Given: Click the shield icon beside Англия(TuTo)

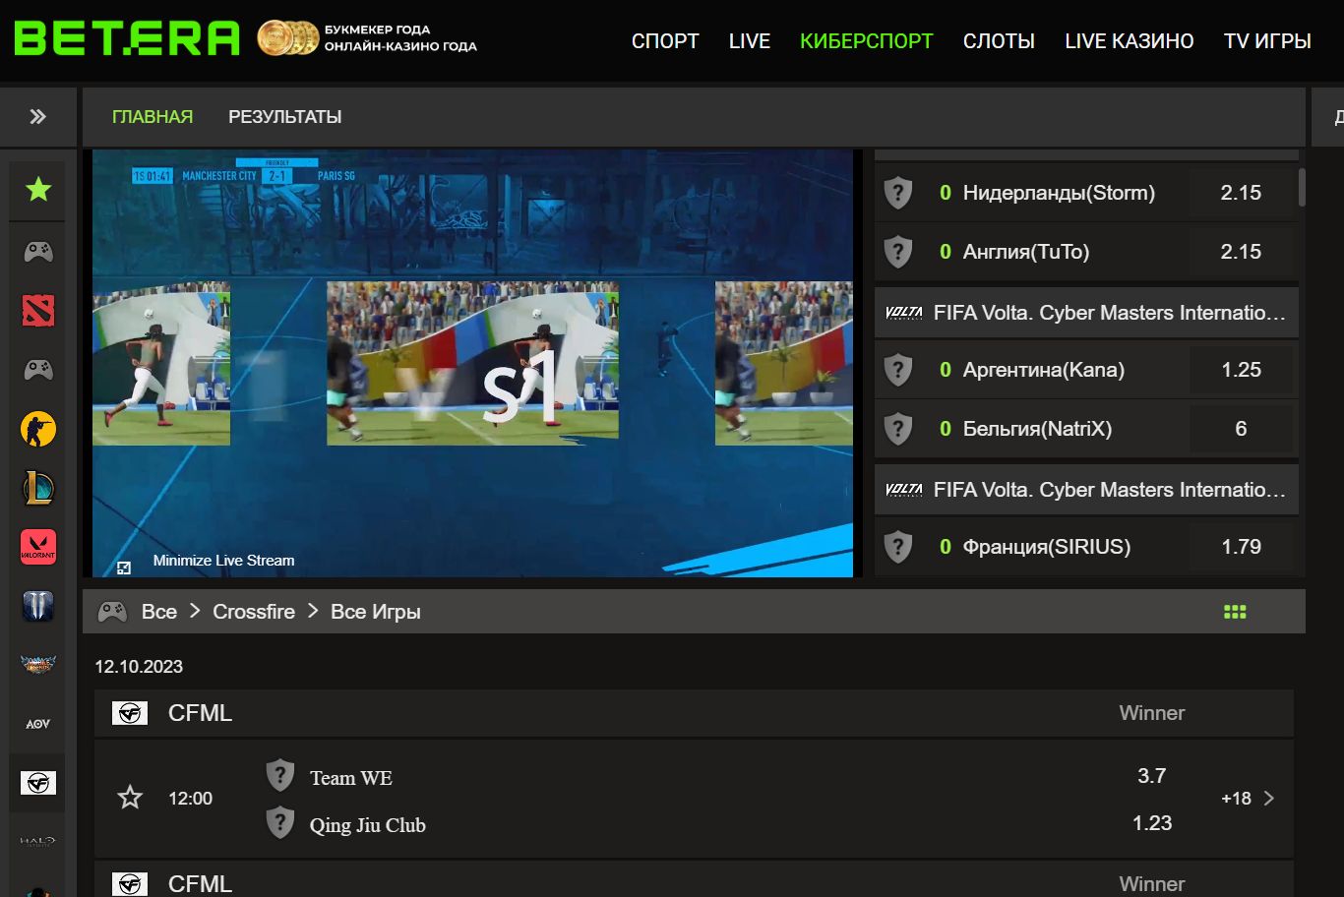Looking at the screenshot, I should point(898,252).
